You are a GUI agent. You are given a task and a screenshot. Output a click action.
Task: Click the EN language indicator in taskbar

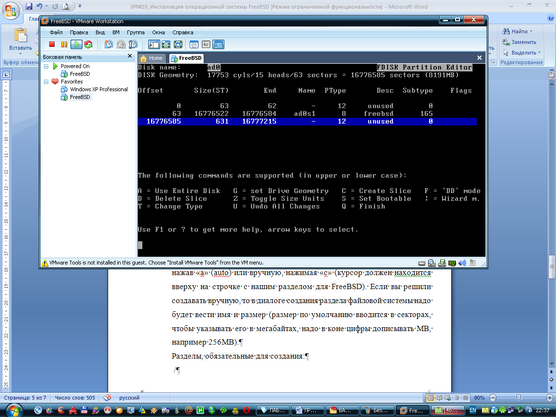[473, 410]
